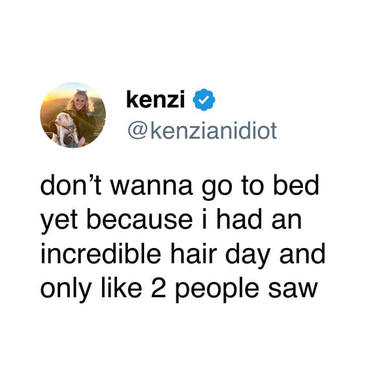
Task: Click the word "because" in the tweet
Action: (x=140, y=220)
